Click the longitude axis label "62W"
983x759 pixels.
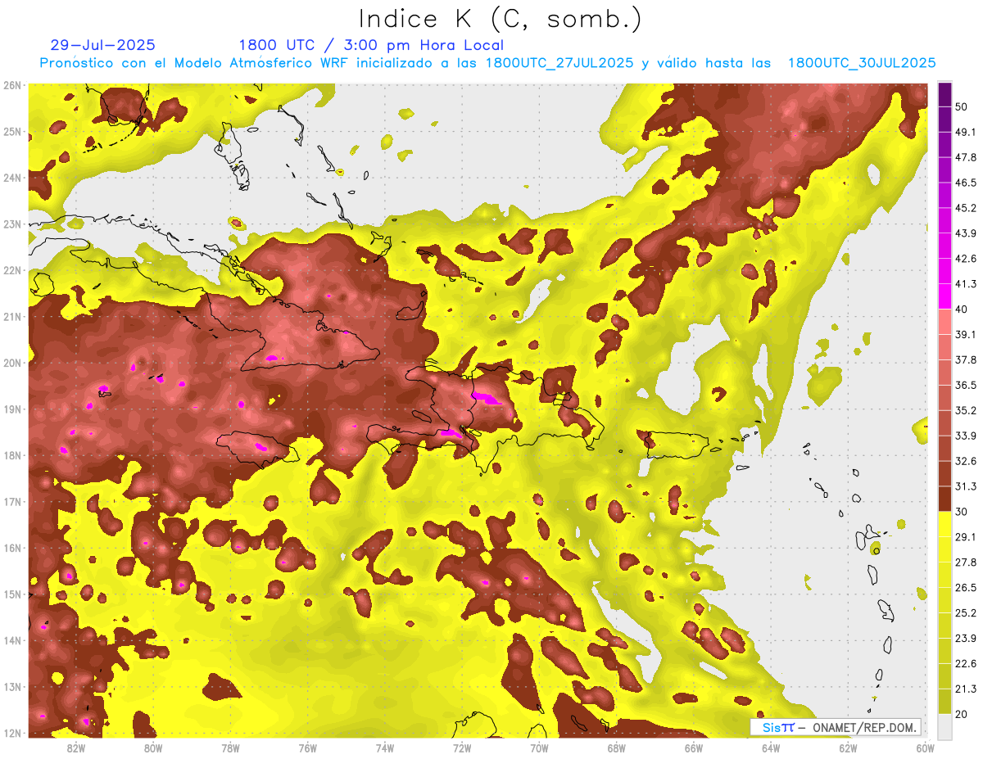[x=848, y=748]
